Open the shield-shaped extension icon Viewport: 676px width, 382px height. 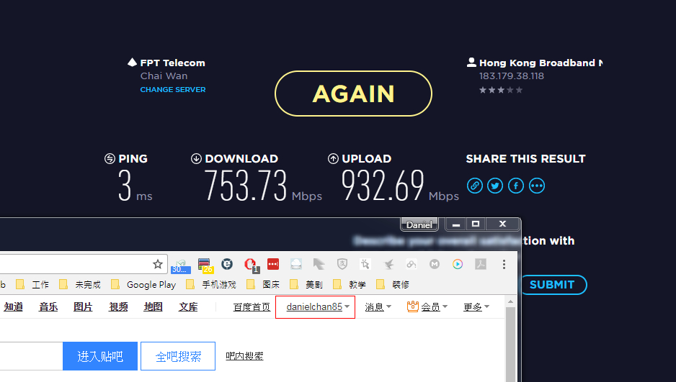tap(342, 264)
